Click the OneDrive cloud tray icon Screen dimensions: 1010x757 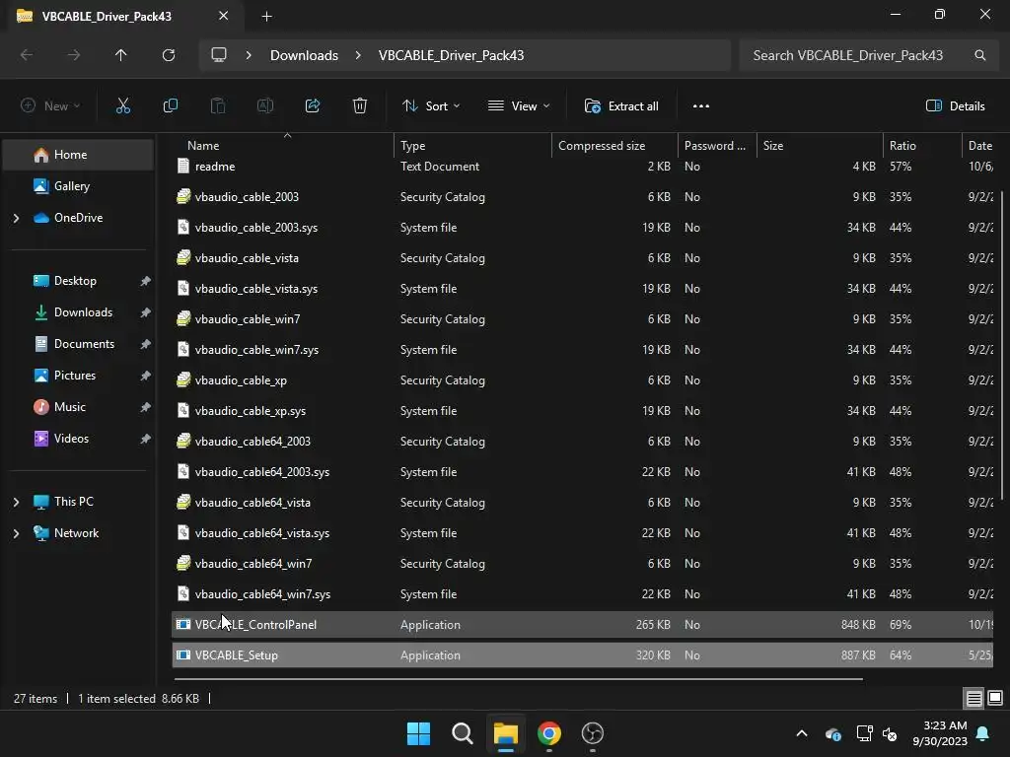click(x=832, y=733)
